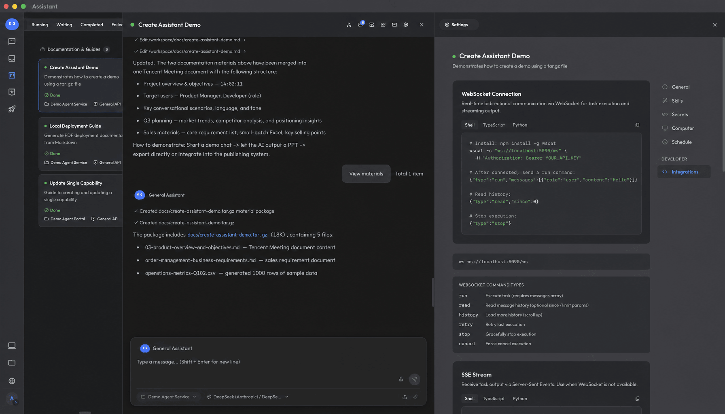
Task: Click the ws://localhost:5090/ws endpoint box
Action: click(x=551, y=262)
